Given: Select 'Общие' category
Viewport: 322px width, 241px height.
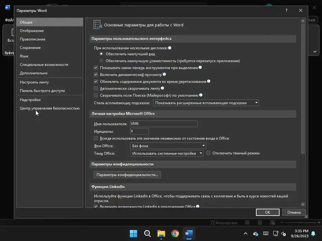Looking at the screenshot, I should tap(50, 22).
